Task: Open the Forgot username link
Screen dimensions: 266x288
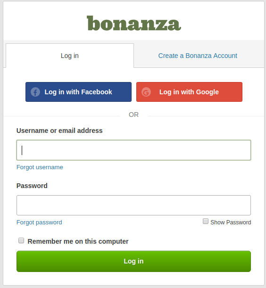Action: point(40,167)
